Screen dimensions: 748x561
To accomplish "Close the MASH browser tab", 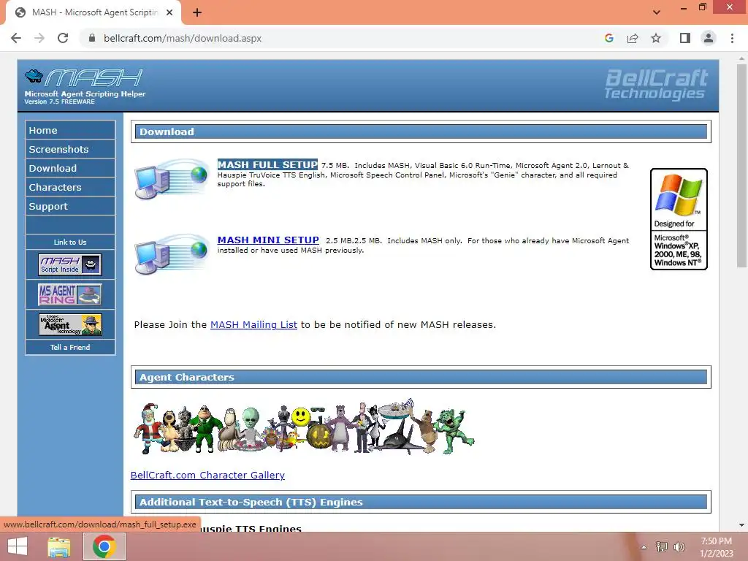I will 169,12.
